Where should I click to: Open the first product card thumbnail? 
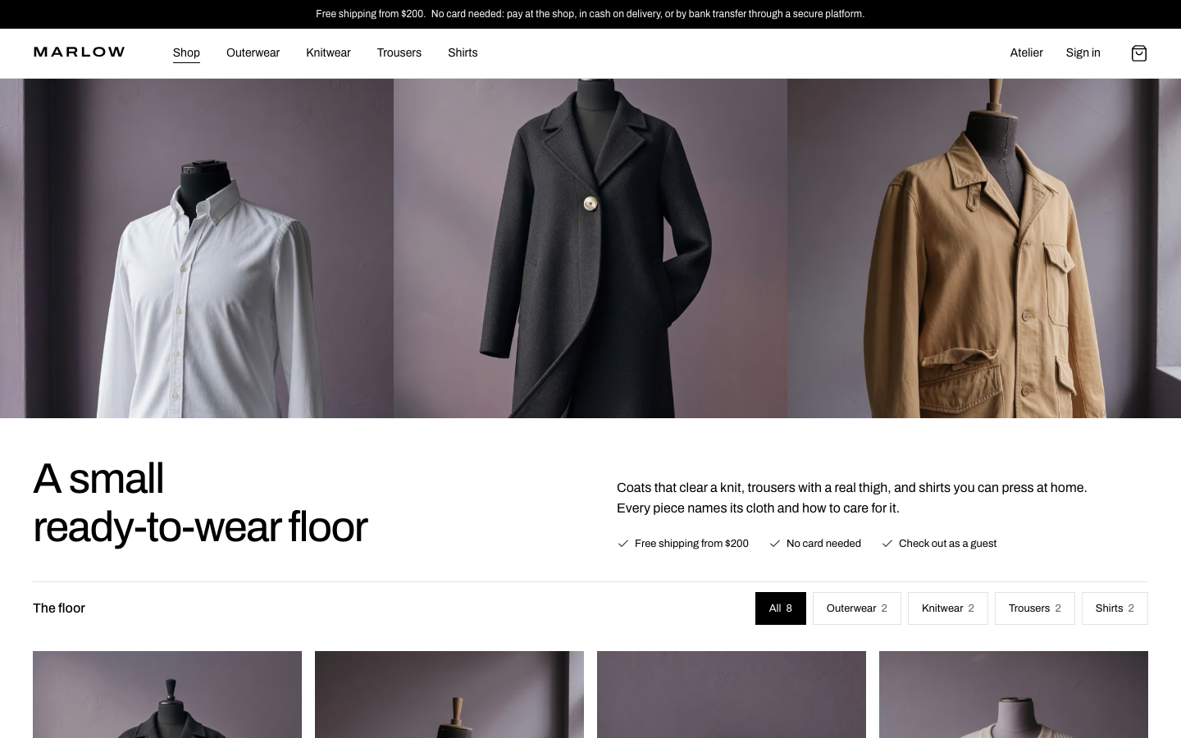(167, 695)
